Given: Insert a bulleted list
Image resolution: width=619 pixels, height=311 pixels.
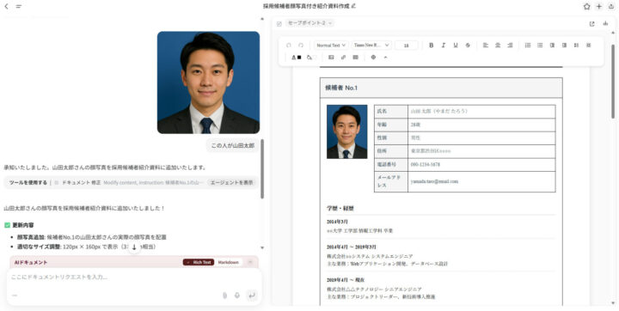Looking at the screenshot, I should [540, 46].
